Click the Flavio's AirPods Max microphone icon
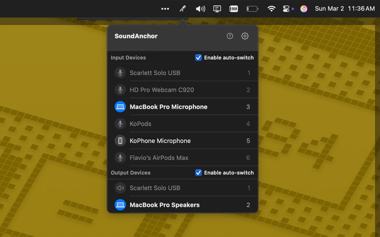The width and height of the screenshot is (380, 237). [x=120, y=158]
